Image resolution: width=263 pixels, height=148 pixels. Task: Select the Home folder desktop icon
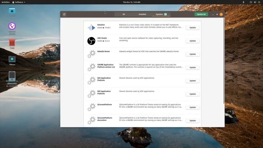(12, 11)
